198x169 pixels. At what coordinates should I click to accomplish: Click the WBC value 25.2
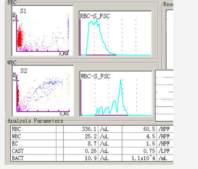(91, 136)
